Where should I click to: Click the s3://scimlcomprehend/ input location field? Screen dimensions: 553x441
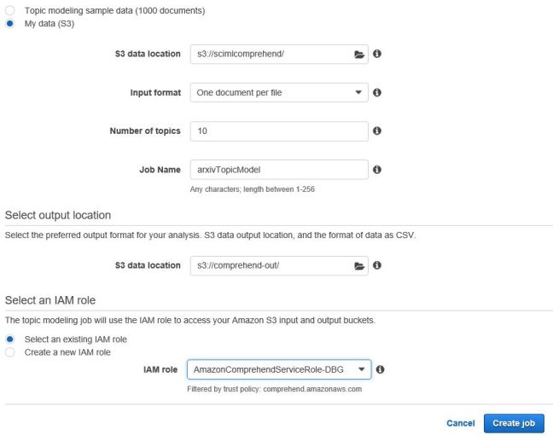(x=268, y=54)
